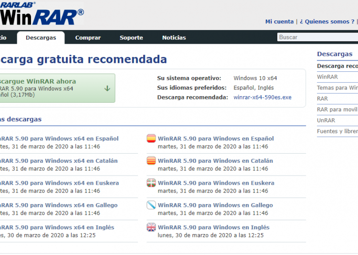
Task: Click the WinRAR RARLAB logo
Action: pos(42,13)
